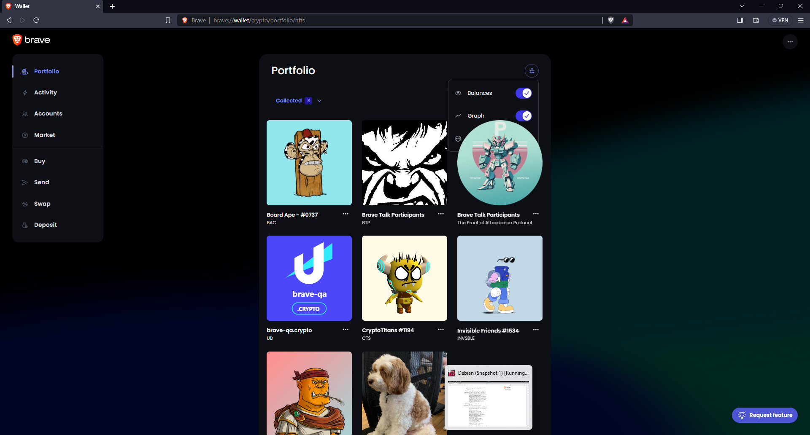Click the VPN button in the toolbar

[x=780, y=20]
